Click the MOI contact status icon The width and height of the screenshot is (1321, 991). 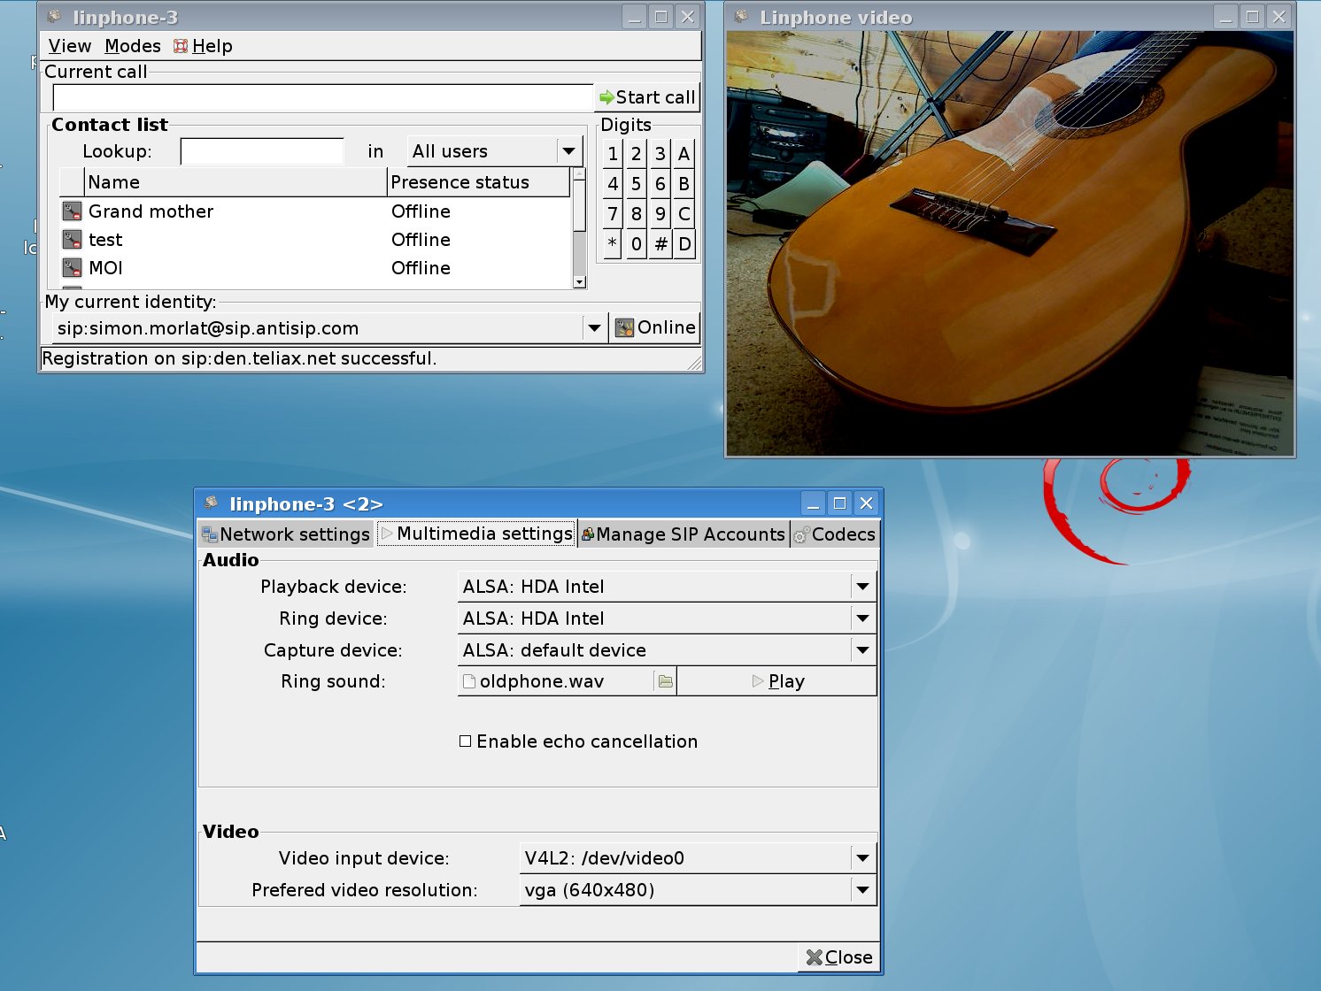(x=72, y=268)
